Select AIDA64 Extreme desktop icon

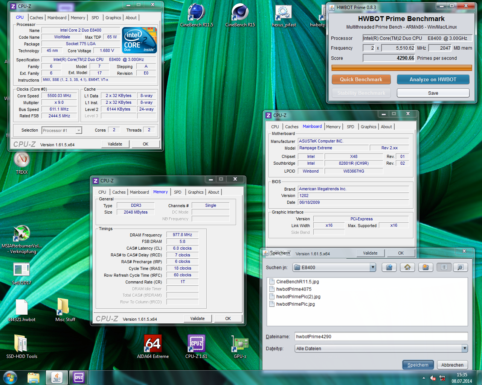coord(153,347)
